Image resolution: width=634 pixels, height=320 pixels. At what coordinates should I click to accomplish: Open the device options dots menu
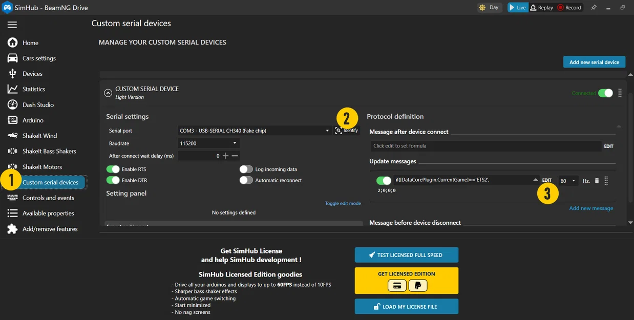point(620,93)
